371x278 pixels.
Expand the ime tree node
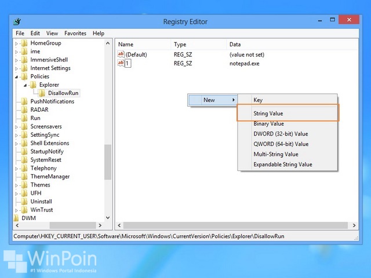click(16, 52)
